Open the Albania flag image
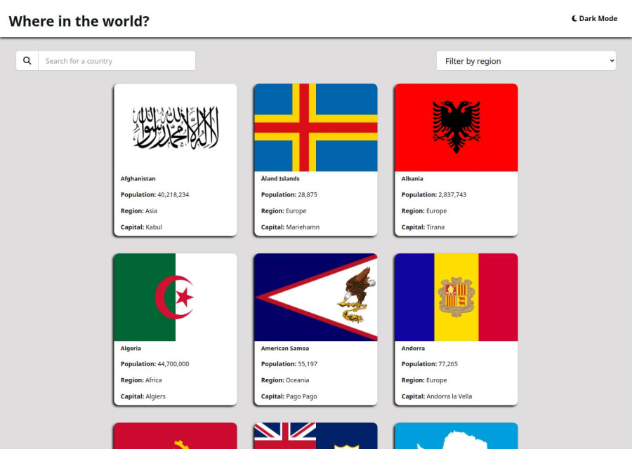Screen dimensions: 632x449 point(456,128)
